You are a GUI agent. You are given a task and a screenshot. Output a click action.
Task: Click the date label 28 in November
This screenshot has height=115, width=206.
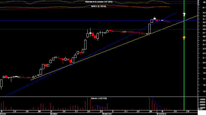(x=151, y=112)
